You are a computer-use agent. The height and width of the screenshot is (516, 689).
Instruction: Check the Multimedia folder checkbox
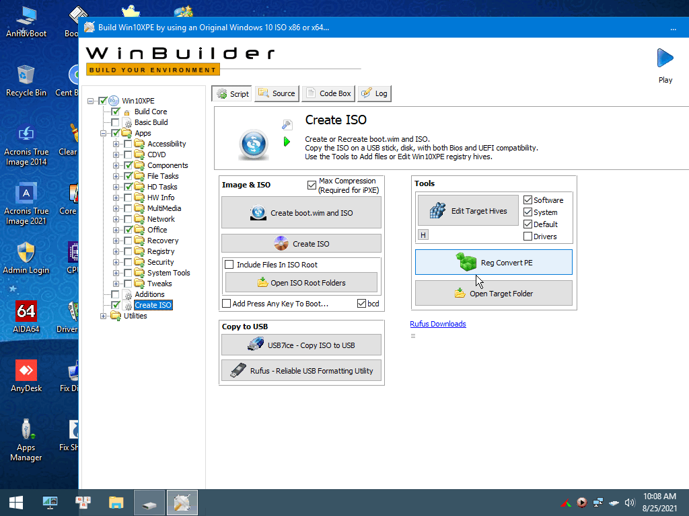128,208
